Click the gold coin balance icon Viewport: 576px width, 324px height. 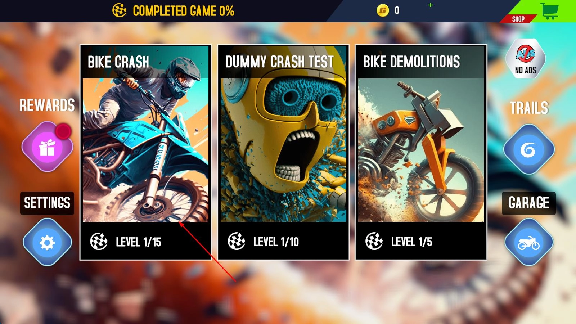383,10
